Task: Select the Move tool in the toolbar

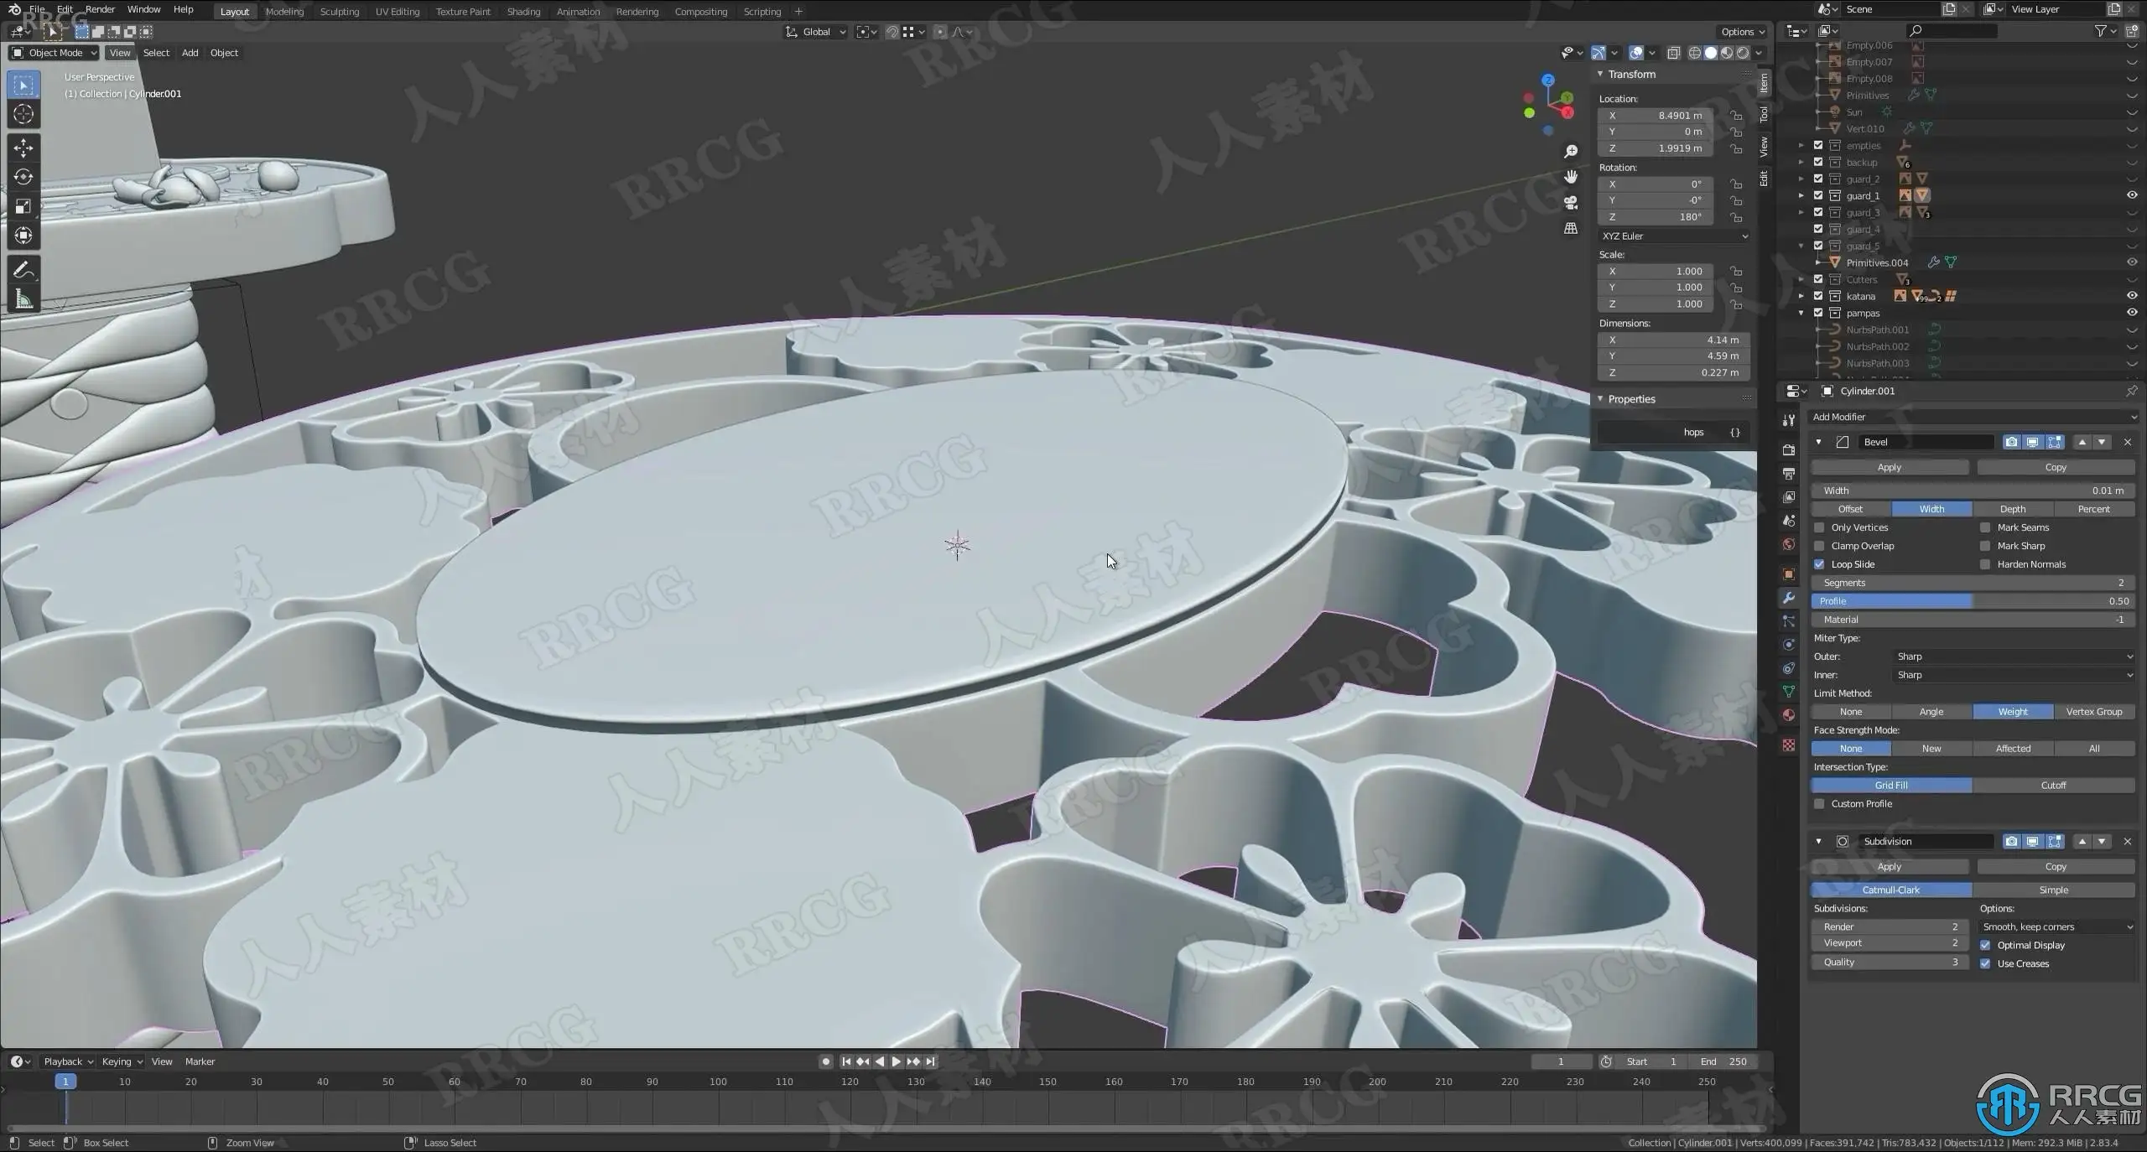Action: pos(23,148)
